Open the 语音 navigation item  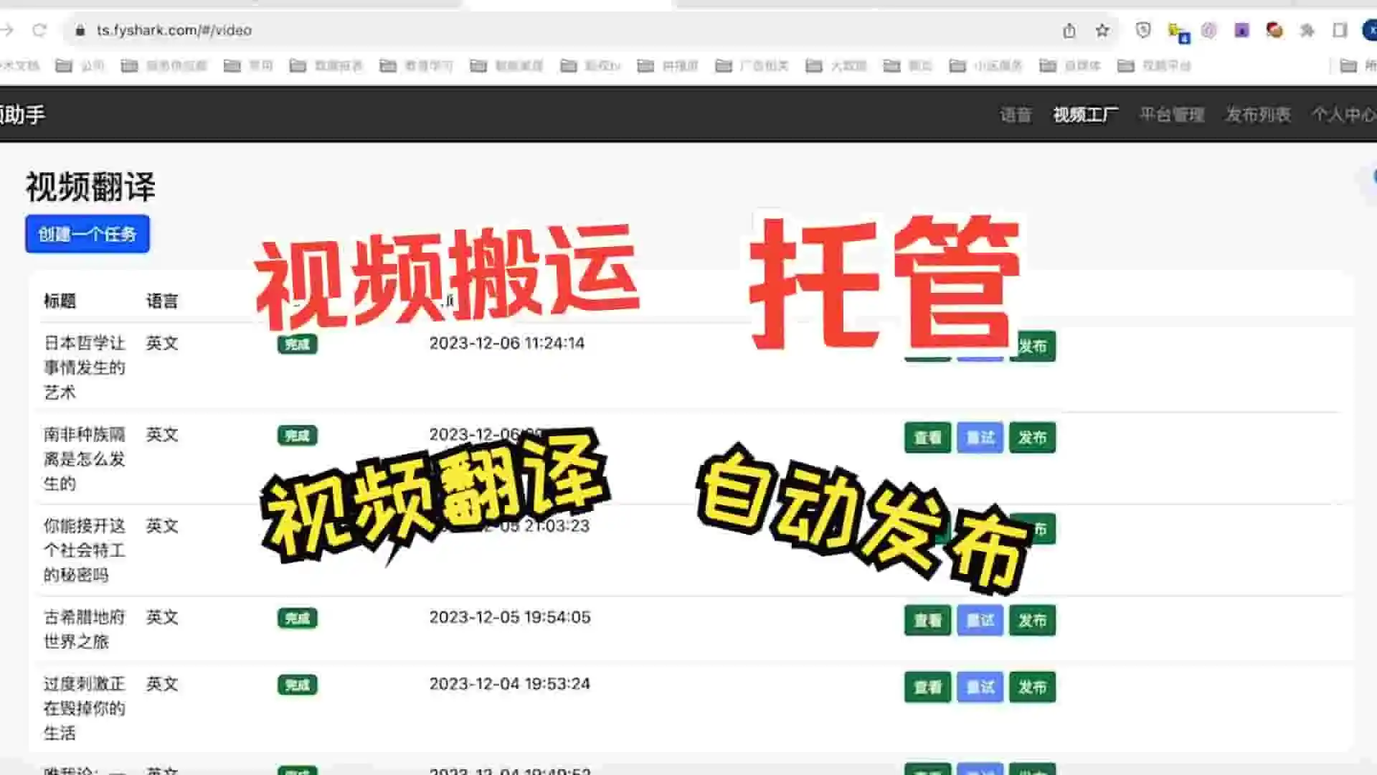1016,115
